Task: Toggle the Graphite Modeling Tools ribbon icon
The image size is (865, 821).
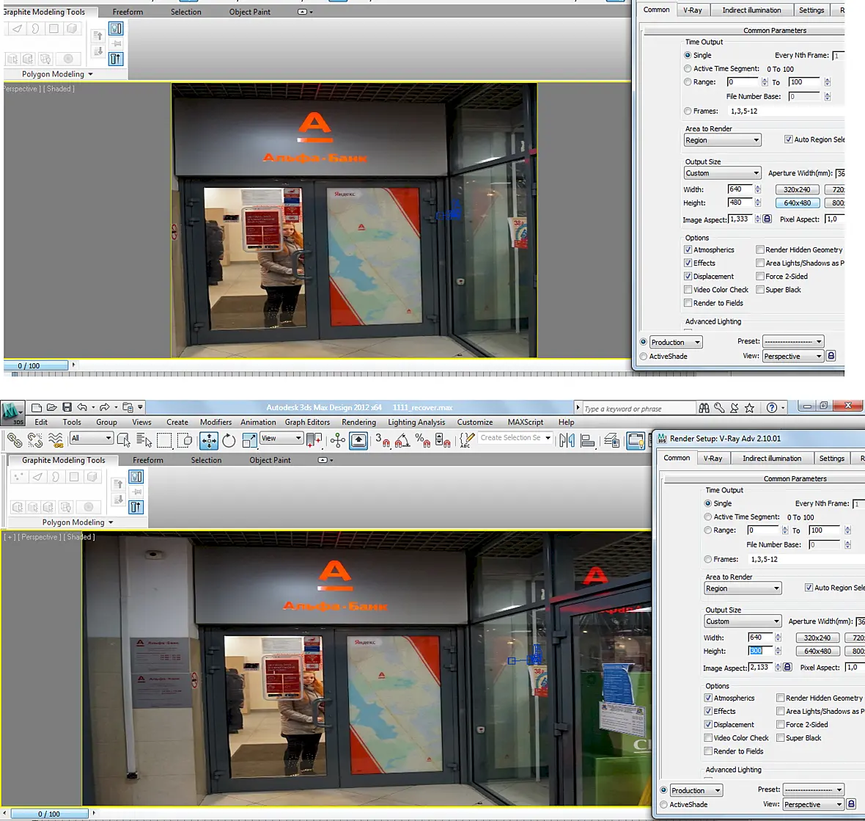Action: 636,440
